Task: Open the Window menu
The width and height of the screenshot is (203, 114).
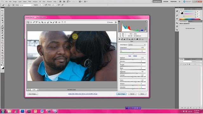Action: [49, 2]
